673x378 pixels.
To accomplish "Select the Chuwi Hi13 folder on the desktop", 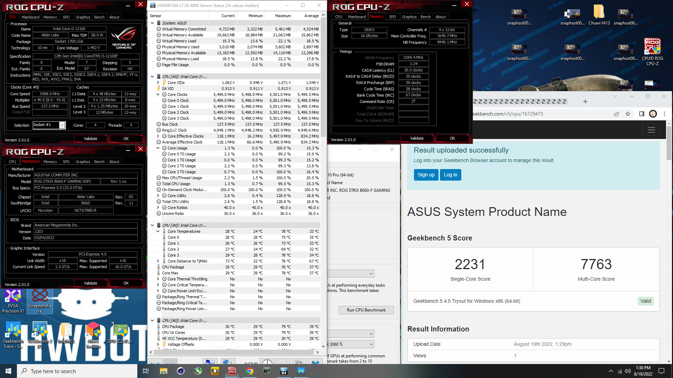I will coord(599,15).
